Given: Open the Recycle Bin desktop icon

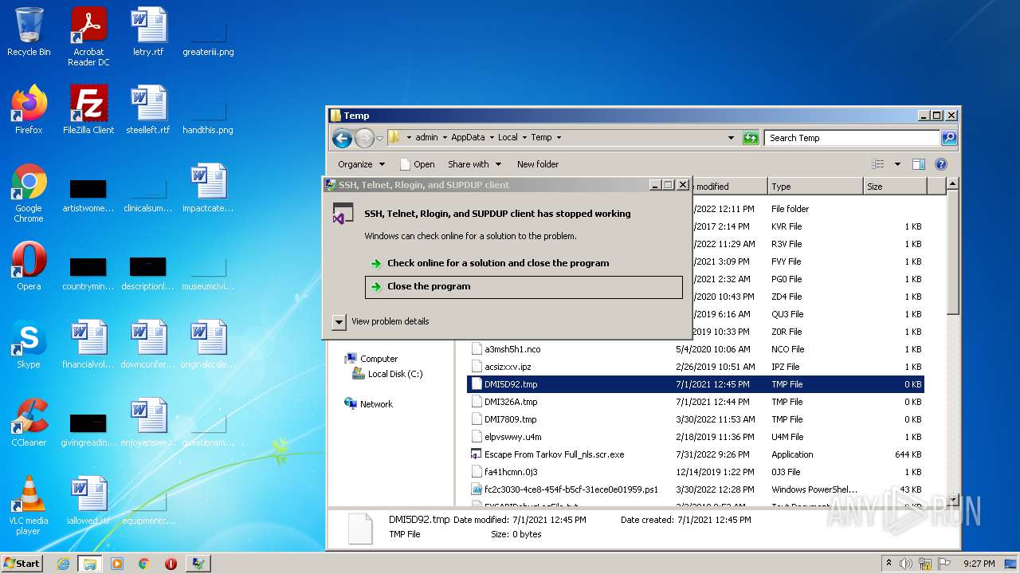Looking at the screenshot, I should tap(29, 32).
